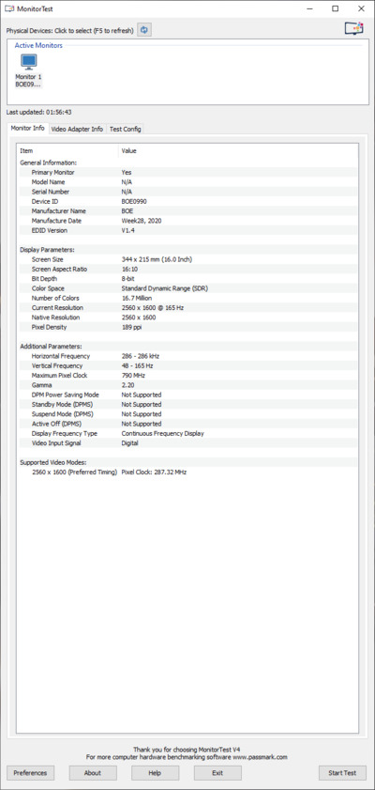
Task: Select the Maximum Pixel Clock row
Action: point(187,376)
